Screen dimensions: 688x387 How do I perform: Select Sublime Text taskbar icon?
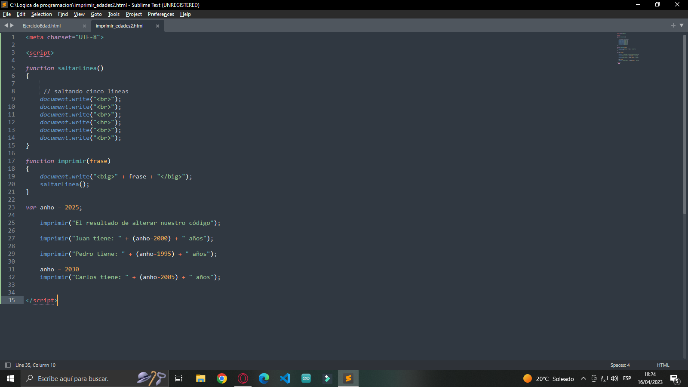[348, 378]
